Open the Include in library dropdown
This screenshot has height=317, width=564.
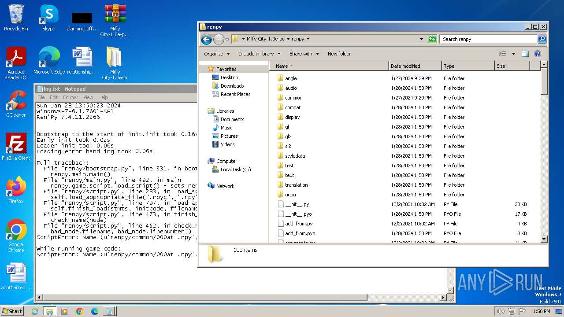(x=260, y=54)
